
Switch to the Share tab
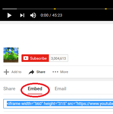pyautogui.click(x=9, y=89)
